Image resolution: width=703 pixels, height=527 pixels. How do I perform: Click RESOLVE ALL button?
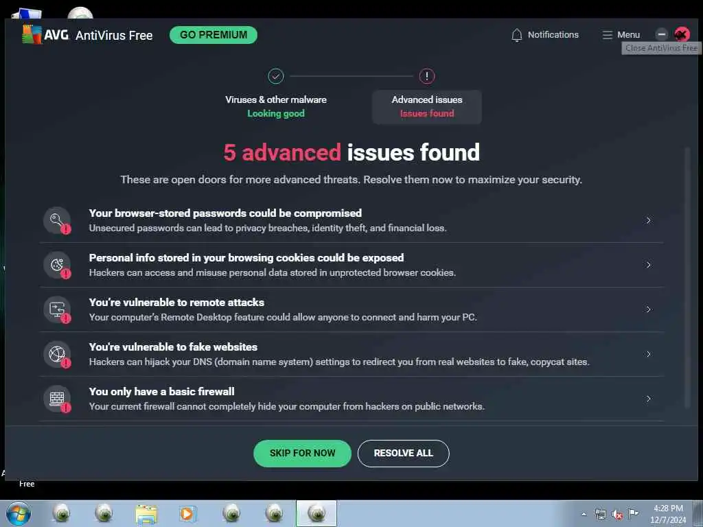[403, 453]
